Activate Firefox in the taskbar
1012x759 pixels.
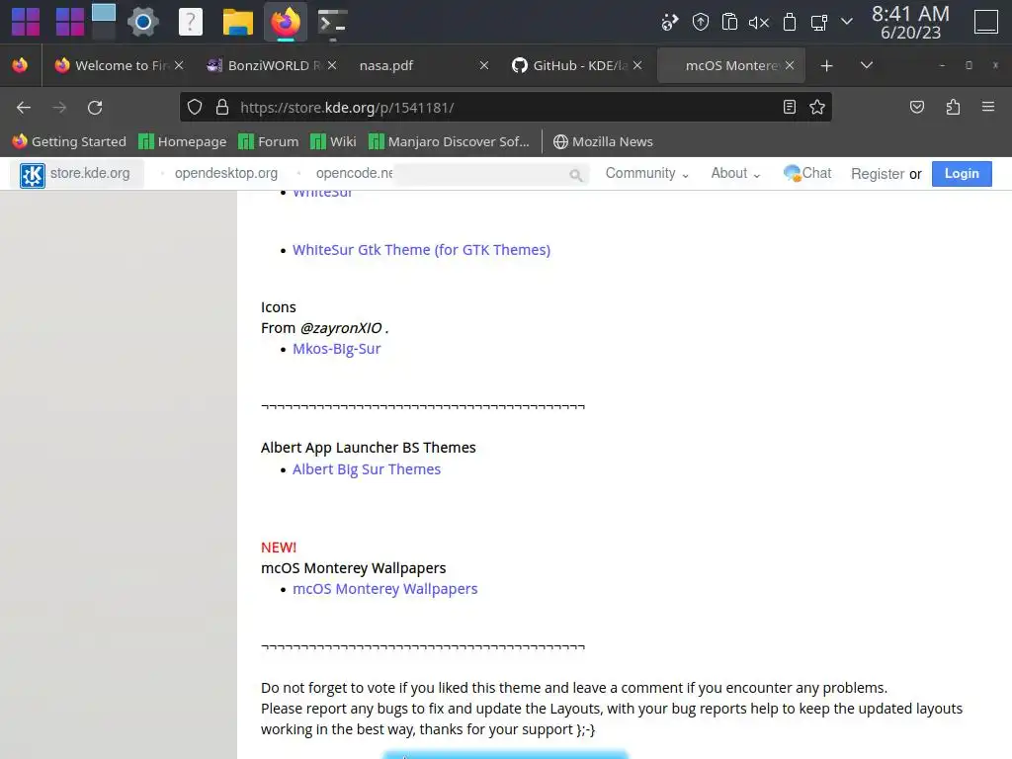(x=286, y=22)
